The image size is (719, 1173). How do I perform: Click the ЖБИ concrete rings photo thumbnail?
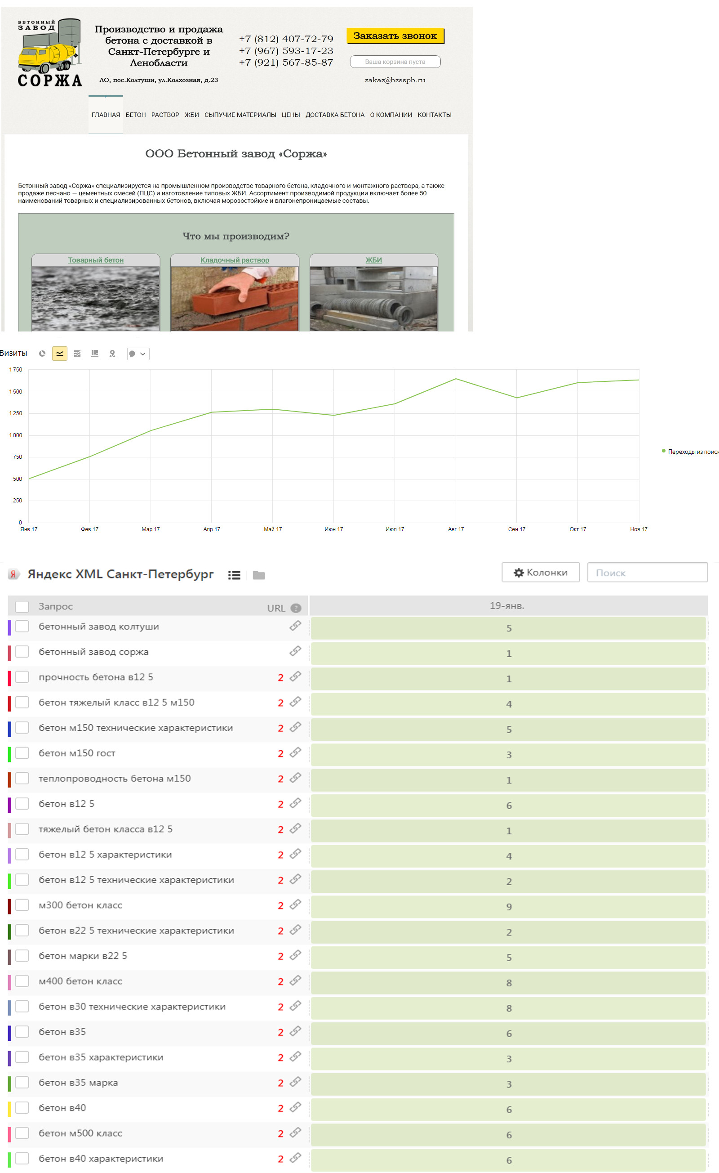374,299
